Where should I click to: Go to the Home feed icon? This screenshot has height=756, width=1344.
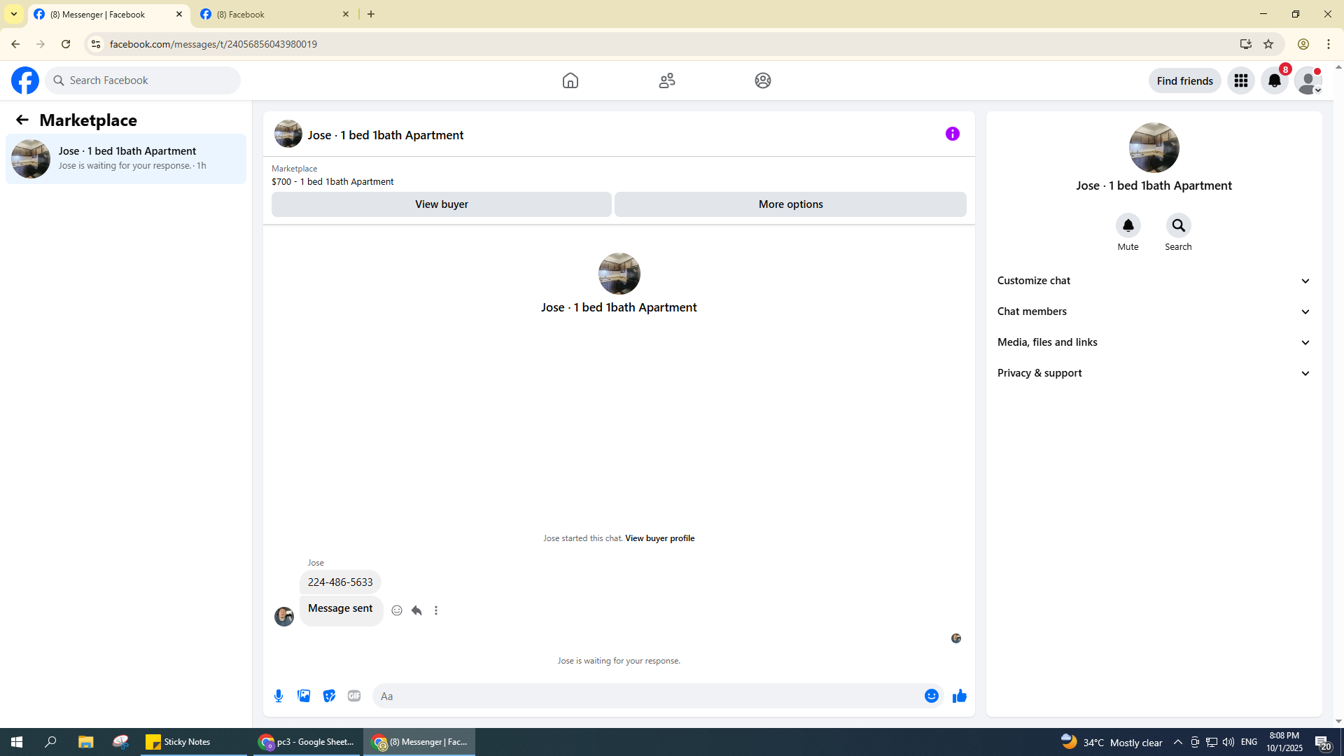(x=570, y=80)
